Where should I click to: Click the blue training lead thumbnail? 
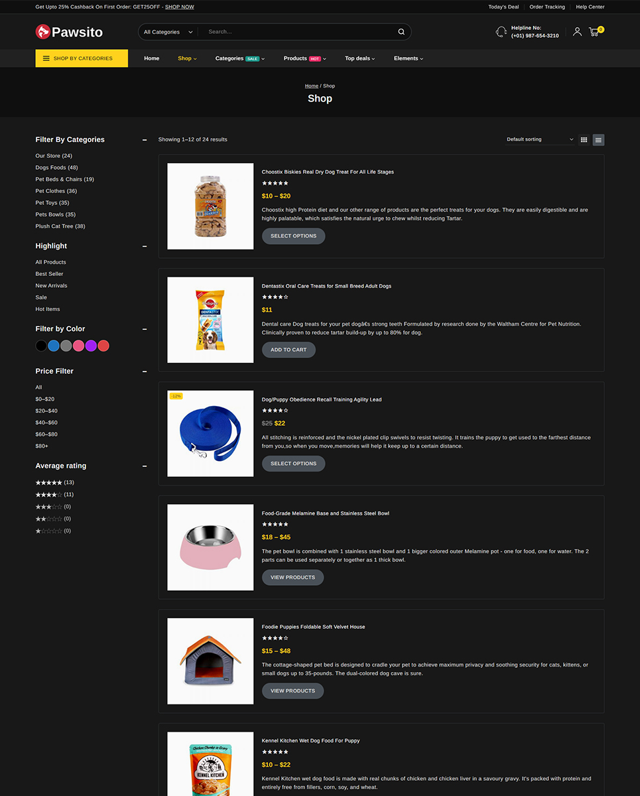coord(210,433)
